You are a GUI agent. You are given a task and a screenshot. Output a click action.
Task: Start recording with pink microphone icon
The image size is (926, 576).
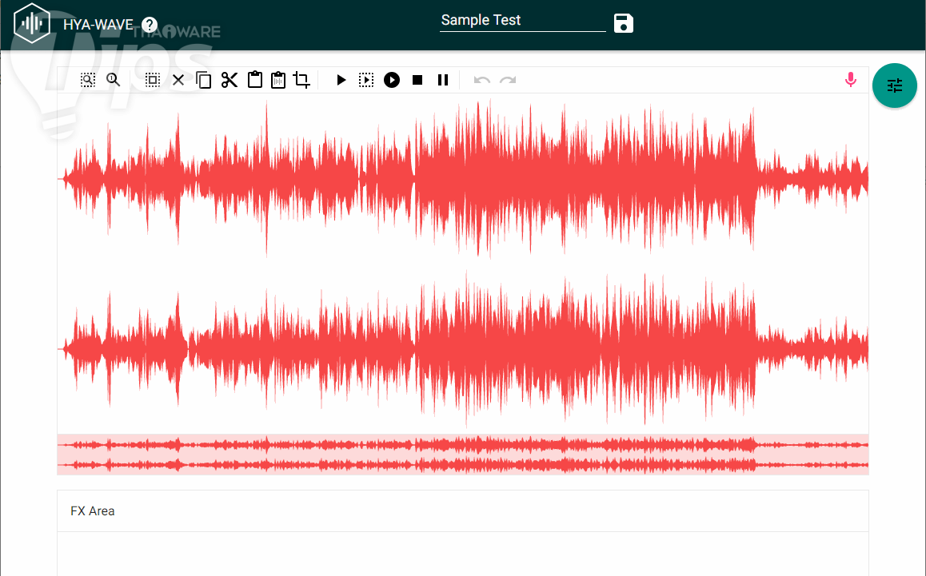(x=850, y=80)
